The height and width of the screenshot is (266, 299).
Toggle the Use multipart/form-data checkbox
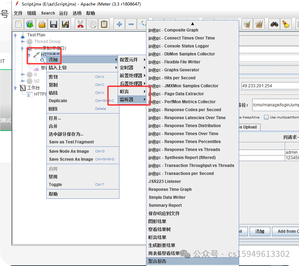click(x=266, y=117)
